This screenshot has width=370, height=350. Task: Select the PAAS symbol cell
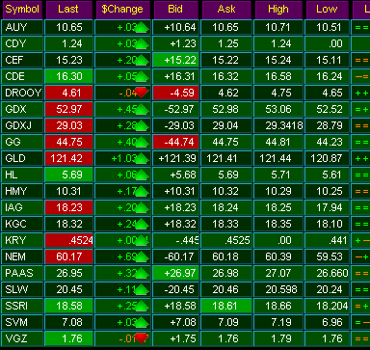coord(22,273)
